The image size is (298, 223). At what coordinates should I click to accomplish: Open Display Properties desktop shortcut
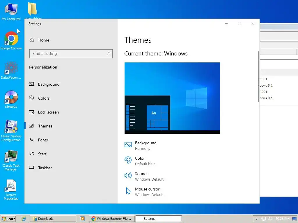[x=11, y=190]
